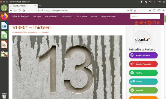This screenshot has width=166, height=99.
Task: Open the Twitter social icon
Action: click(141, 23)
